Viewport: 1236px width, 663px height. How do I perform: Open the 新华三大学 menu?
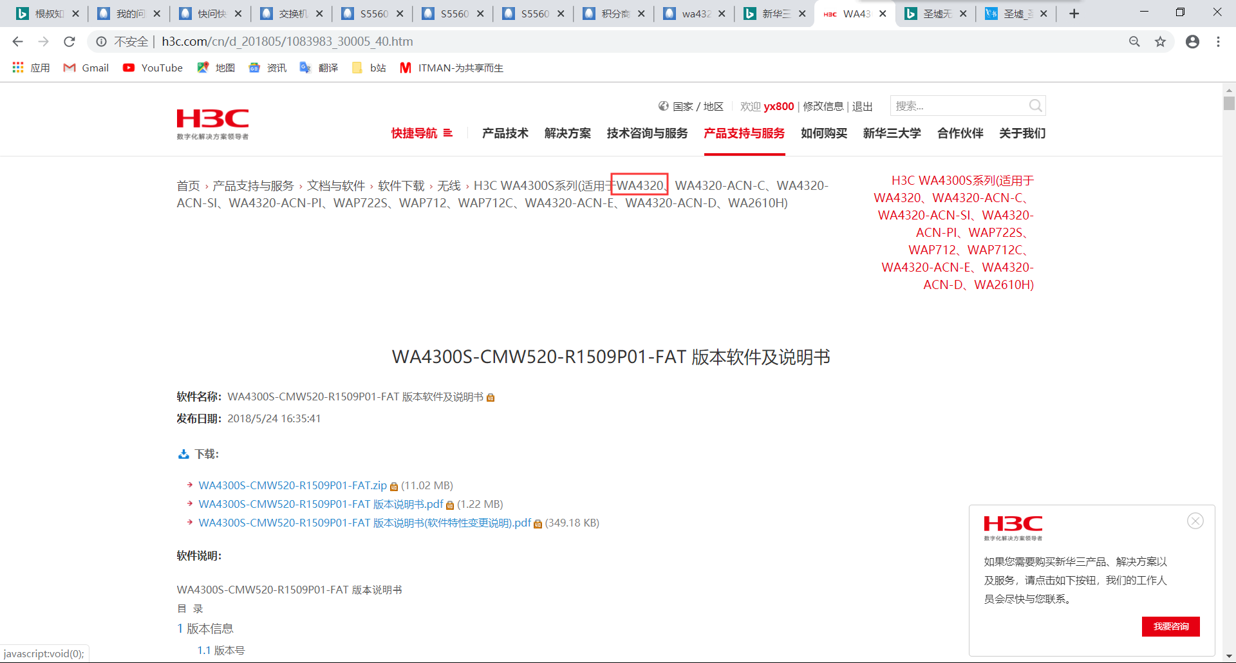coord(892,133)
